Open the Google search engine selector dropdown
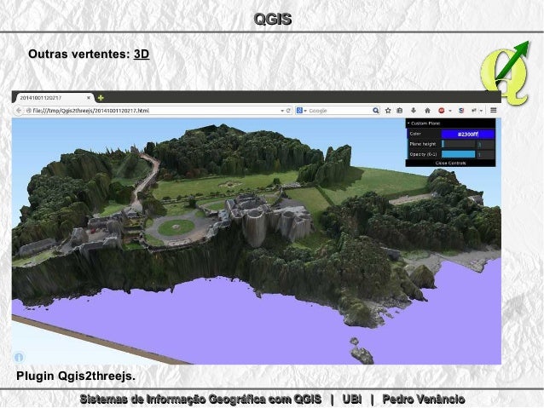This screenshot has height=408, width=544. 302,111
